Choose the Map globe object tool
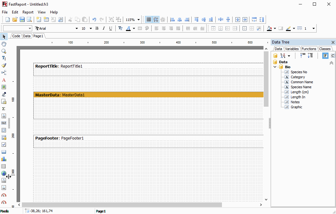Viewport: 336px width, 214px height. pos(4,173)
